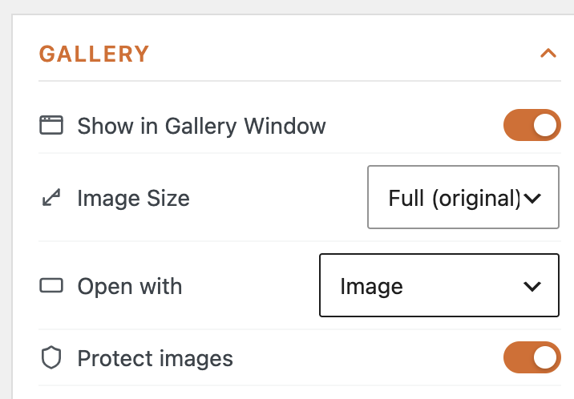Select the Image value text in combo box
This screenshot has height=399, width=574.
371,286
